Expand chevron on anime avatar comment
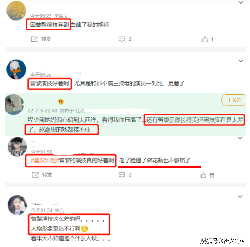 click(x=240, y=138)
